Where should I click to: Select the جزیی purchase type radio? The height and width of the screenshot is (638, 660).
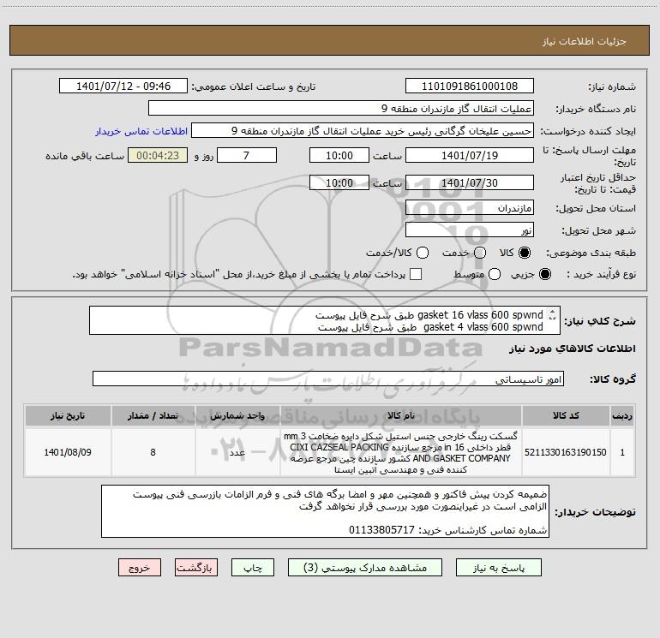pyautogui.click(x=544, y=275)
